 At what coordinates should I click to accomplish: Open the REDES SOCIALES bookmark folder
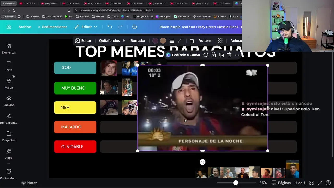click(x=52, y=16)
